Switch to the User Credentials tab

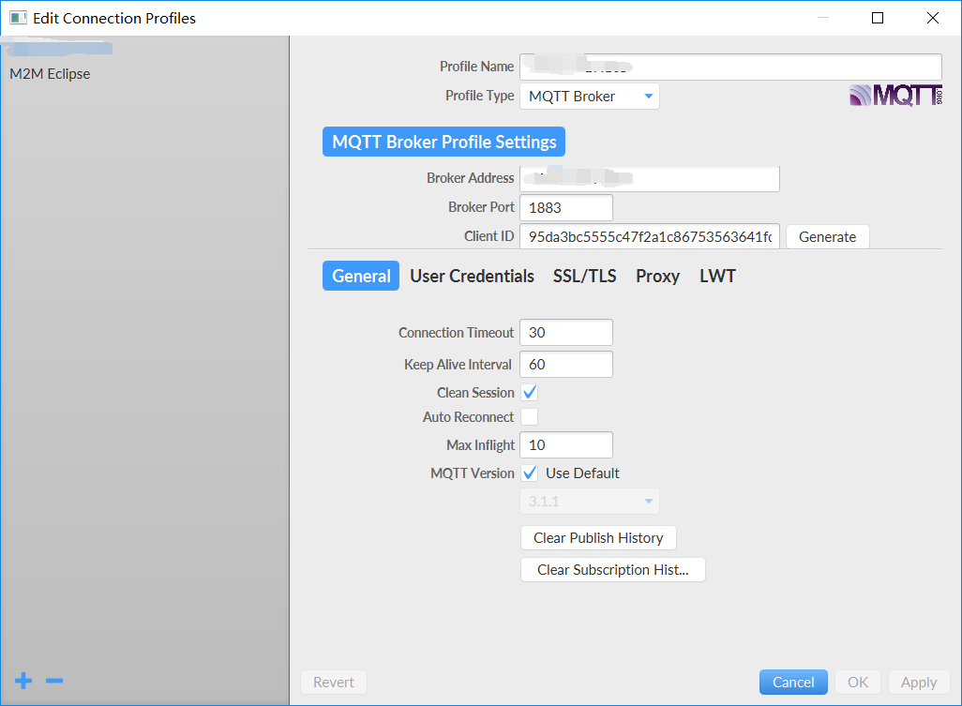tap(472, 276)
